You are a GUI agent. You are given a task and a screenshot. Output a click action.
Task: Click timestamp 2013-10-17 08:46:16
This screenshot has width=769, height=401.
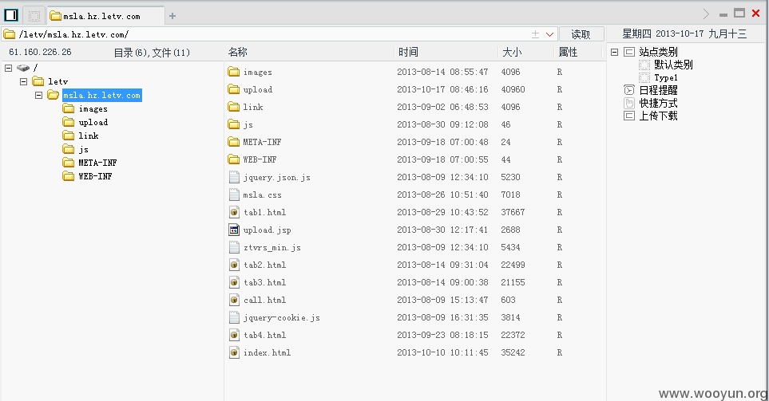pyautogui.click(x=442, y=89)
